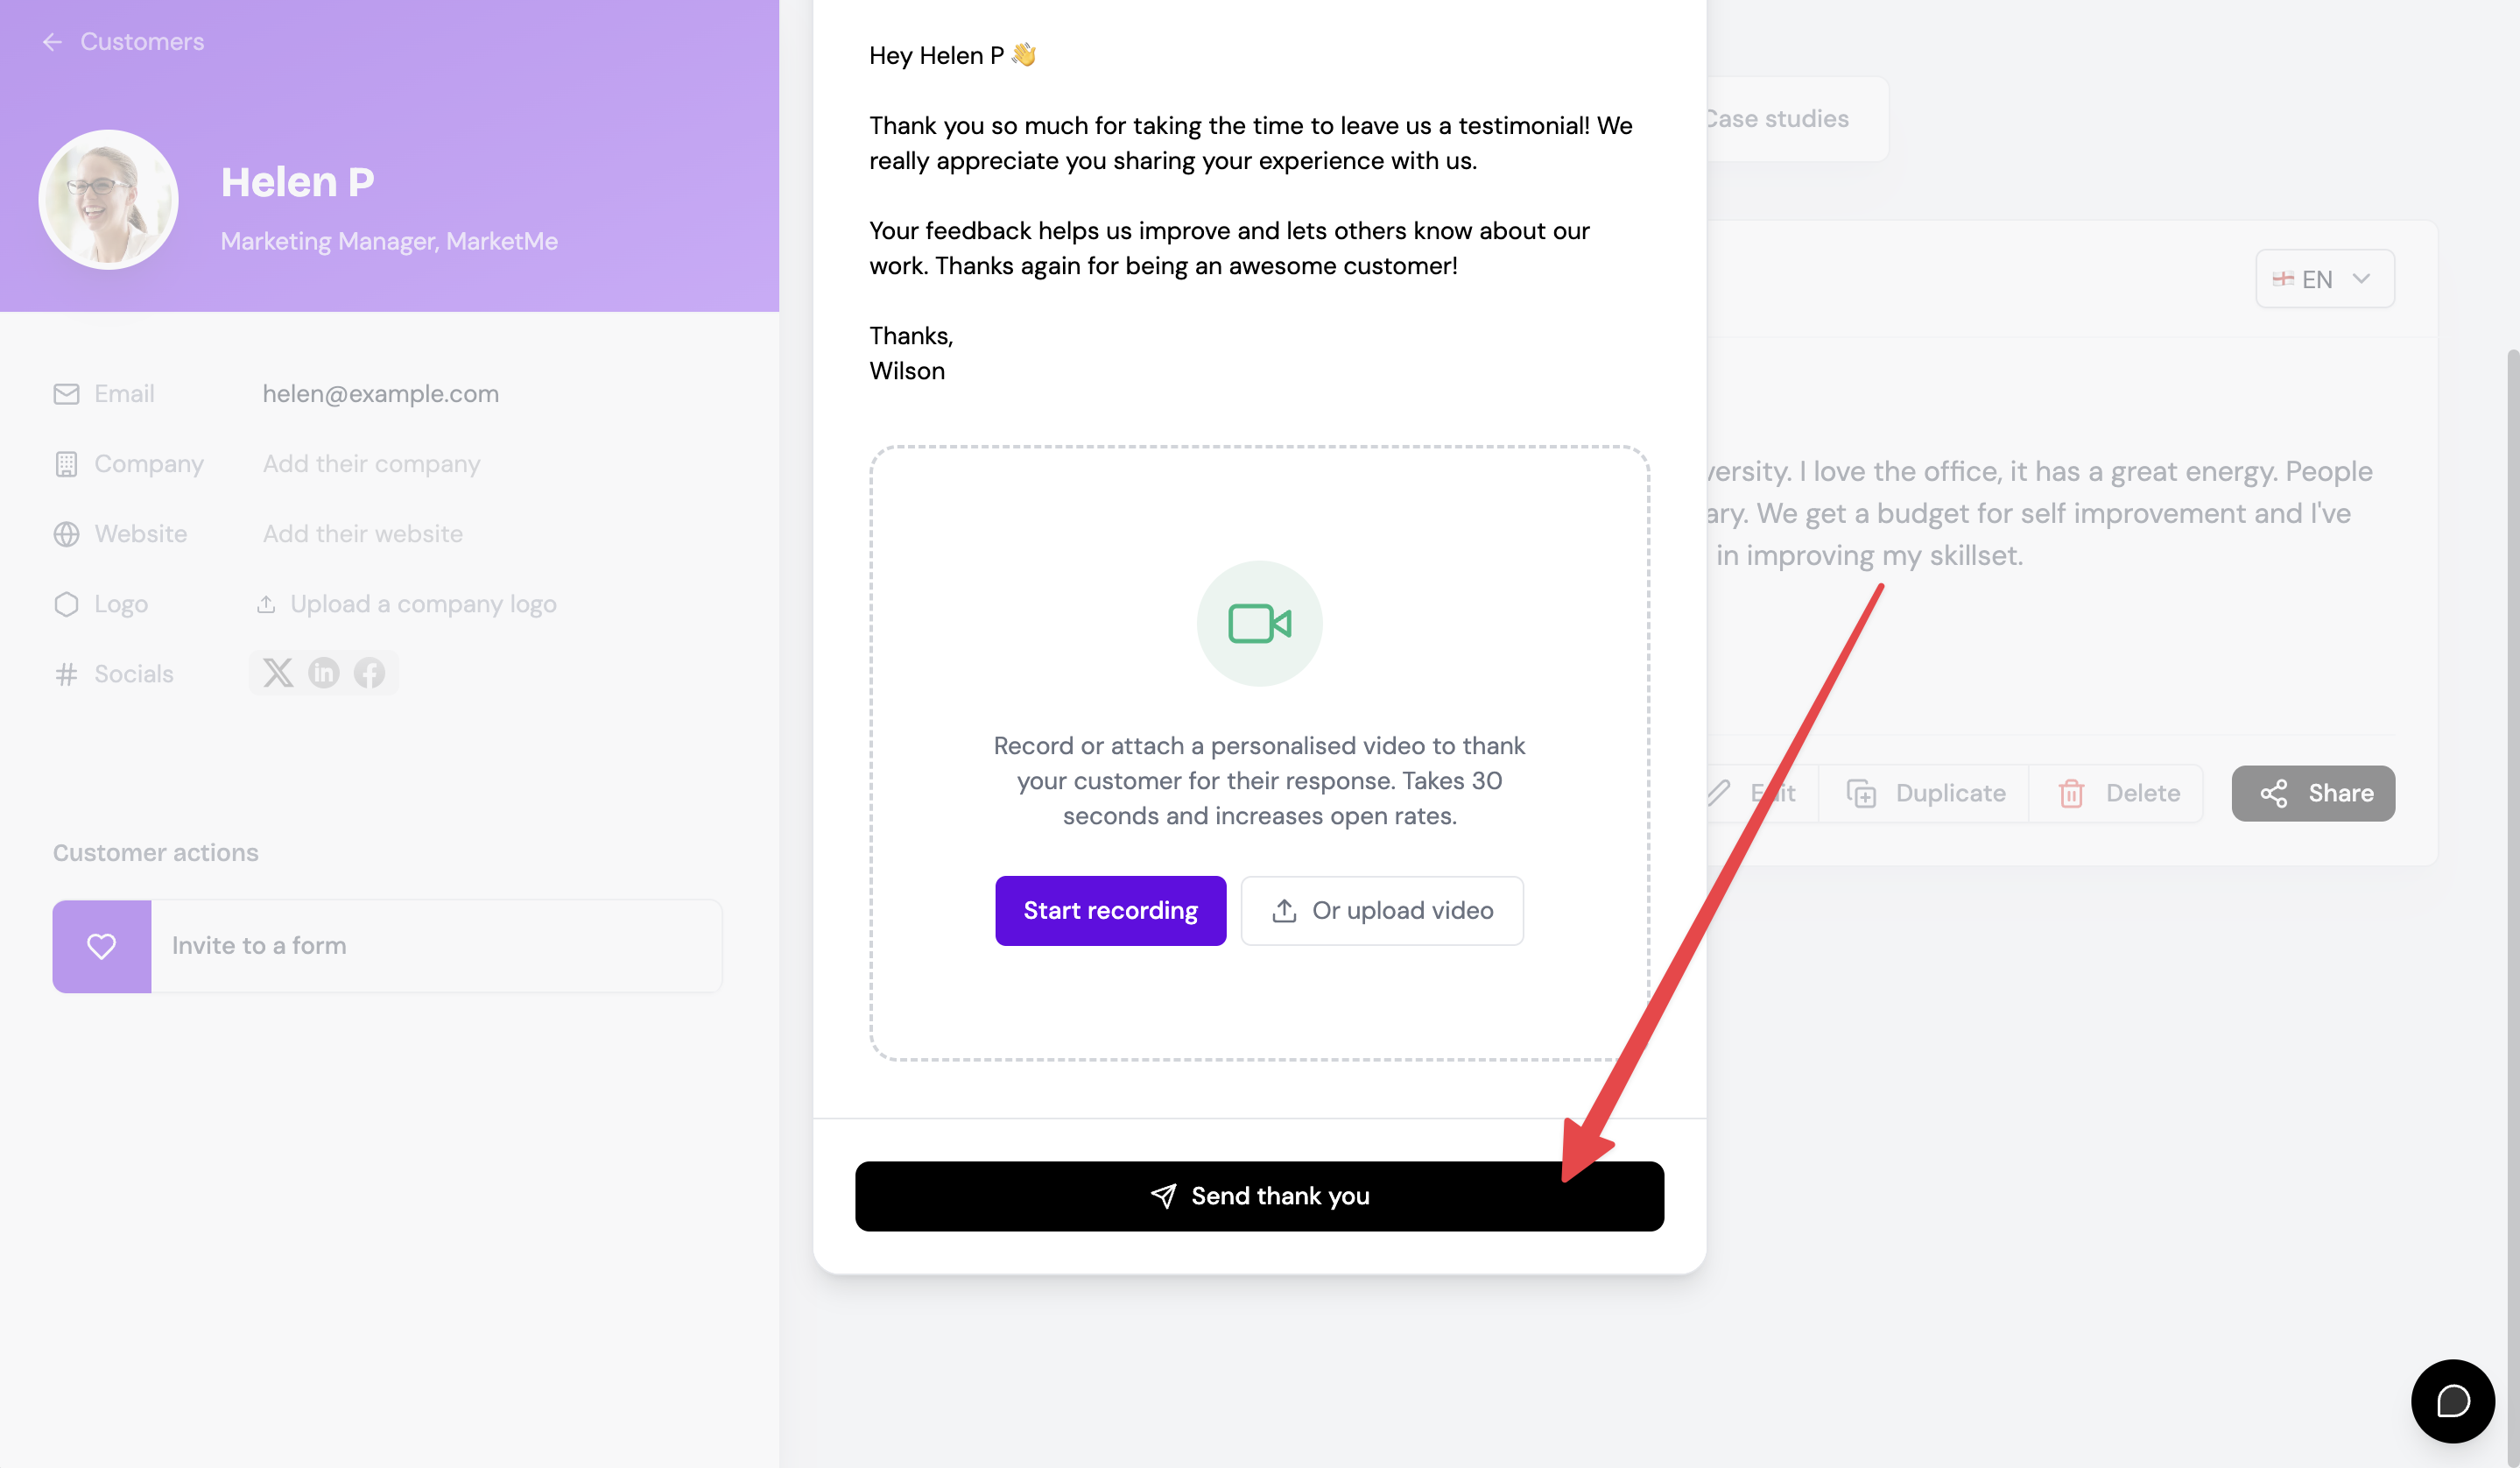Send the thank you message
2520x1468 pixels.
click(x=1259, y=1196)
